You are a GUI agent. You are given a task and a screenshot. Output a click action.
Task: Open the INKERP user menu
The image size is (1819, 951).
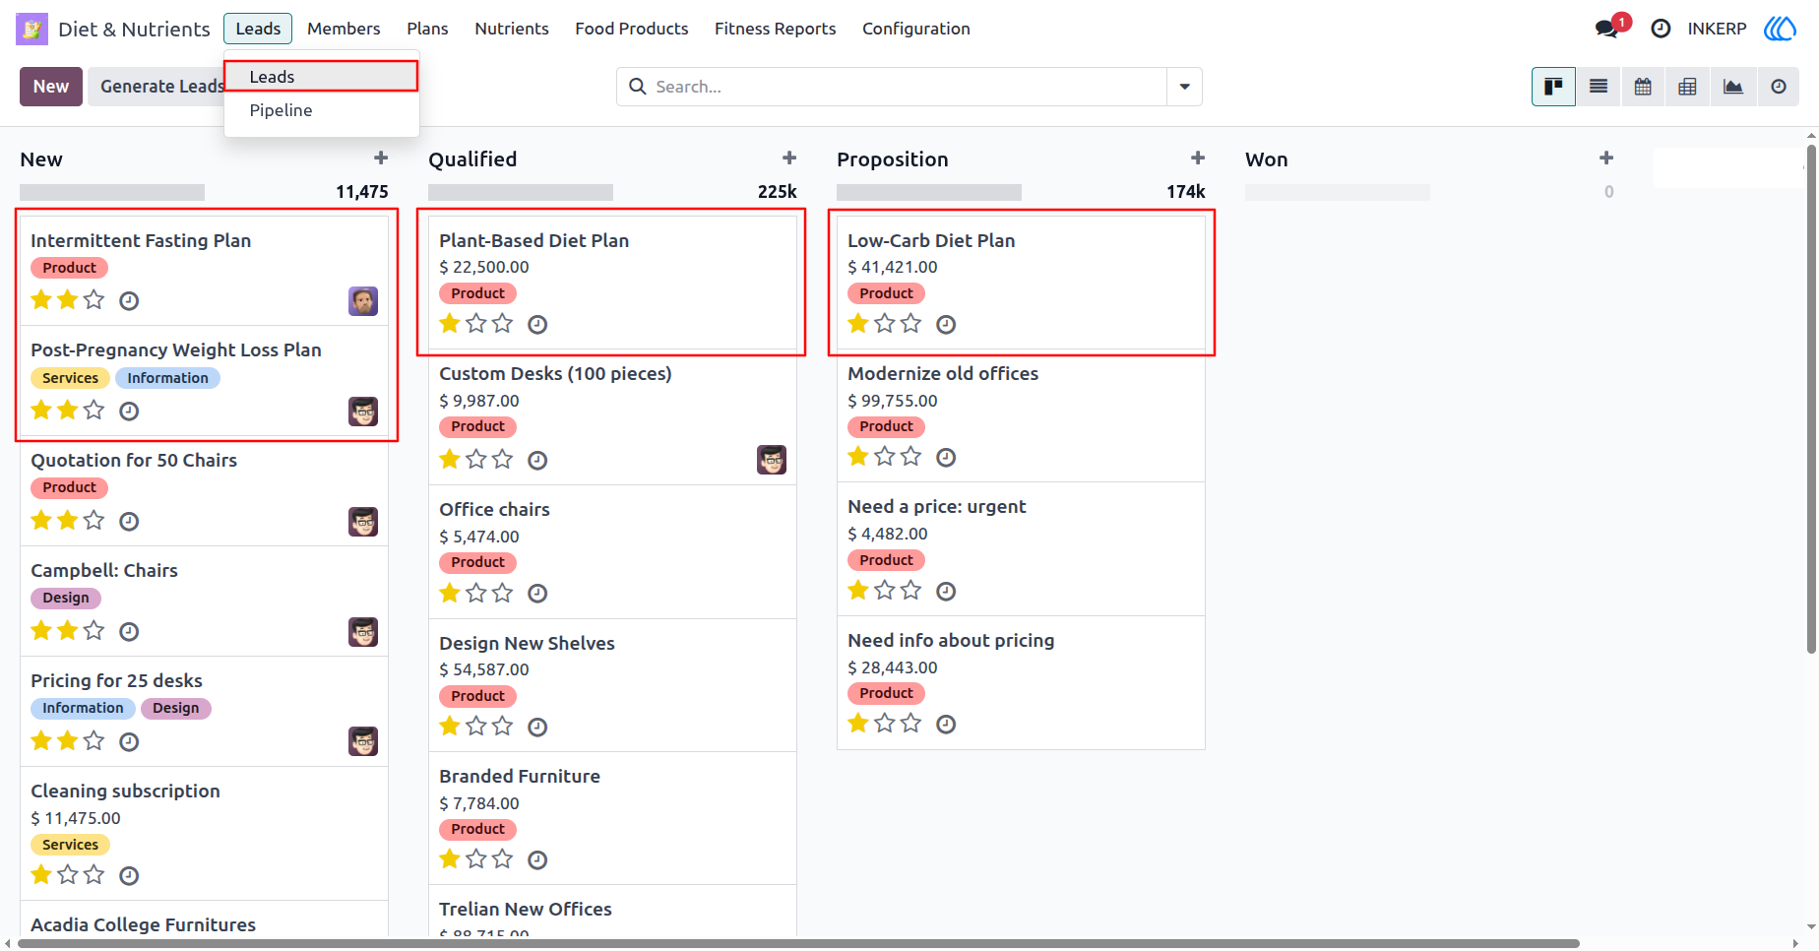click(x=1717, y=29)
